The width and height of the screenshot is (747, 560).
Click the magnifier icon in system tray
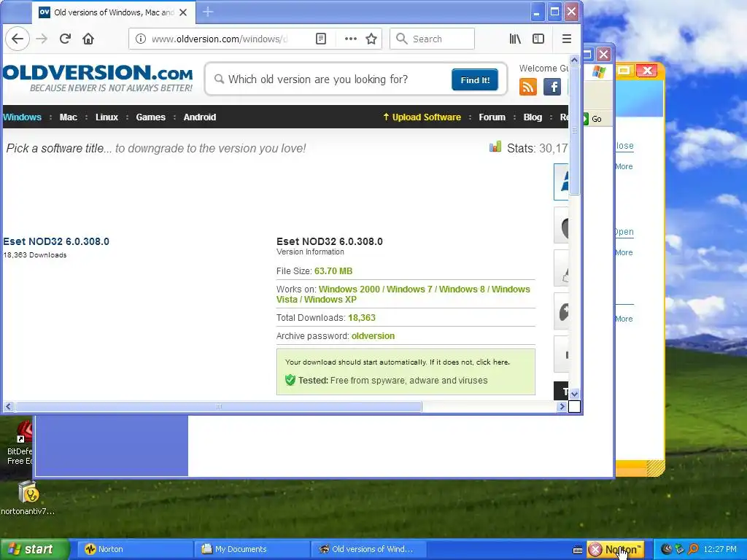pos(693,549)
